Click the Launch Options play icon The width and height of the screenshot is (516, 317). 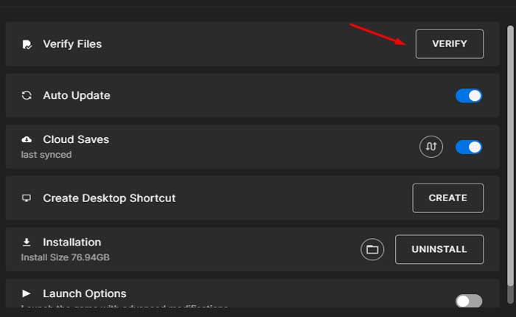[x=27, y=293]
